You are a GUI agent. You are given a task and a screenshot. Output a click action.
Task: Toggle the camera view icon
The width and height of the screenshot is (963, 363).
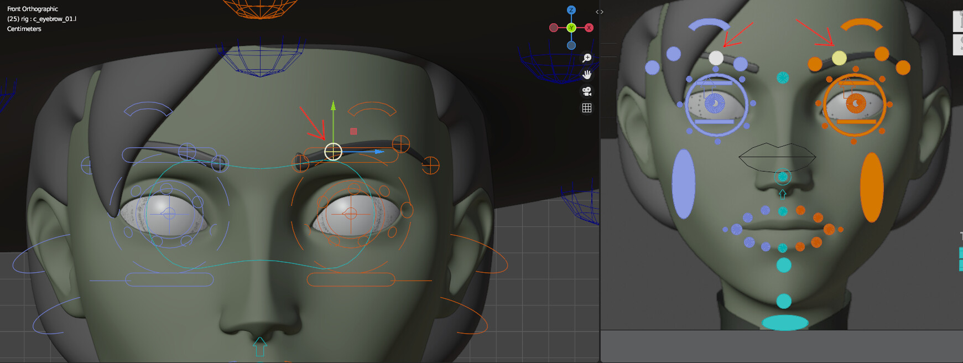587,91
